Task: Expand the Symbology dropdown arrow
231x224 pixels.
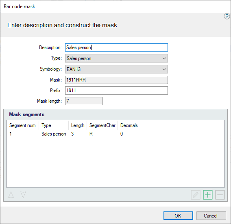Action: pyautogui.click(x=164, y=69)
